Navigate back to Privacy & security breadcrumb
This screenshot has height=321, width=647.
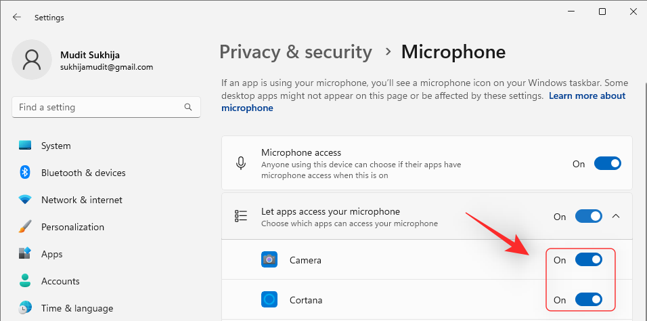pos(296,52)
